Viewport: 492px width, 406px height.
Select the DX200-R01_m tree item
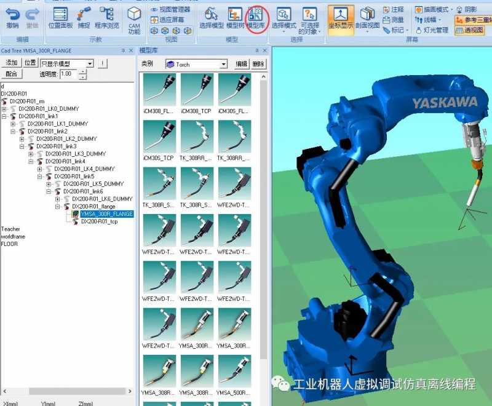(27, 101)
